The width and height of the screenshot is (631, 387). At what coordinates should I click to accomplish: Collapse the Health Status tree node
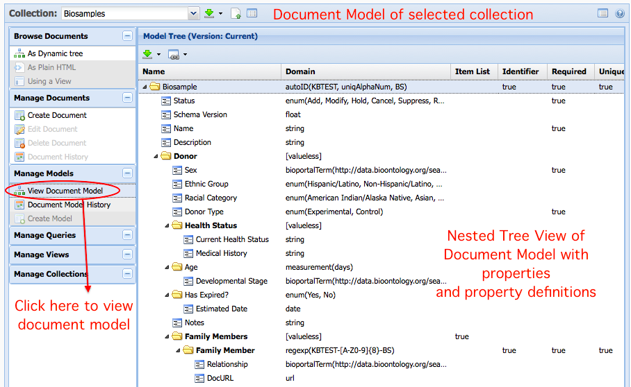[x=167, y=225]
